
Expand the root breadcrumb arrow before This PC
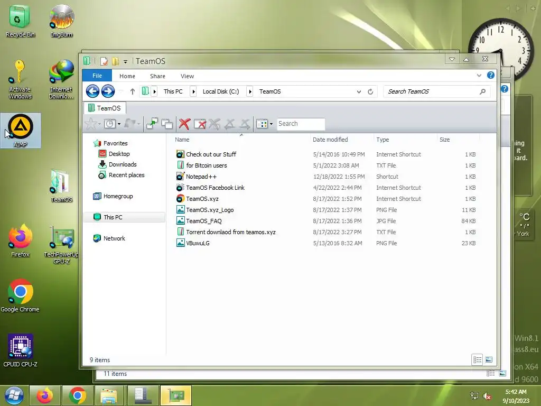(x=155, y=91)
